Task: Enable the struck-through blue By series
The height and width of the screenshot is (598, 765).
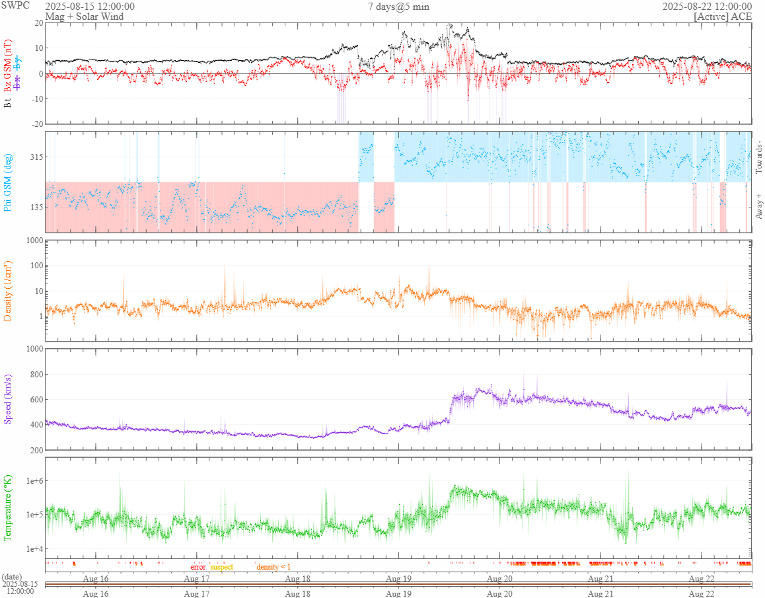Action: [x=18, y=63]
